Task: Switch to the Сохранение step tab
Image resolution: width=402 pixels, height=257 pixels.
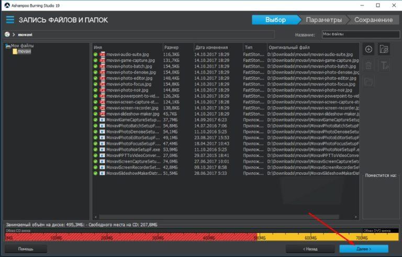Action: (373, 20)
